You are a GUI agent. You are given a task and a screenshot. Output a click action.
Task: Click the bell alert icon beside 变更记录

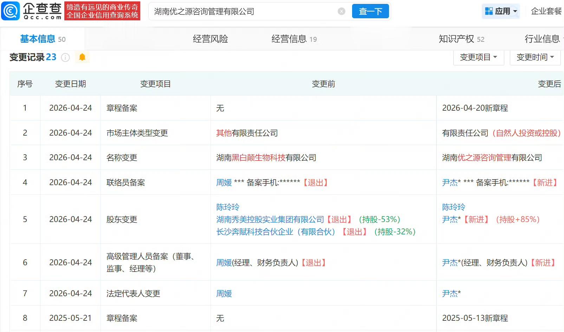(x=82, y=57)
